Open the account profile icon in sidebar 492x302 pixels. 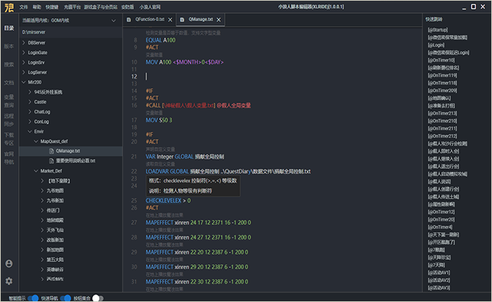tap(9, 263)
